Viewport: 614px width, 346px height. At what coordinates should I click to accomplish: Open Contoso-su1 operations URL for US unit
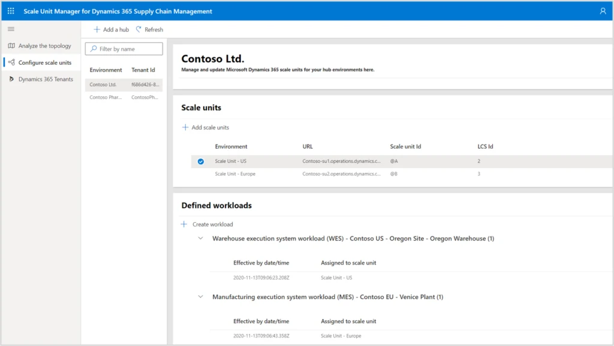pyautogui.click(x=341, y=161)
